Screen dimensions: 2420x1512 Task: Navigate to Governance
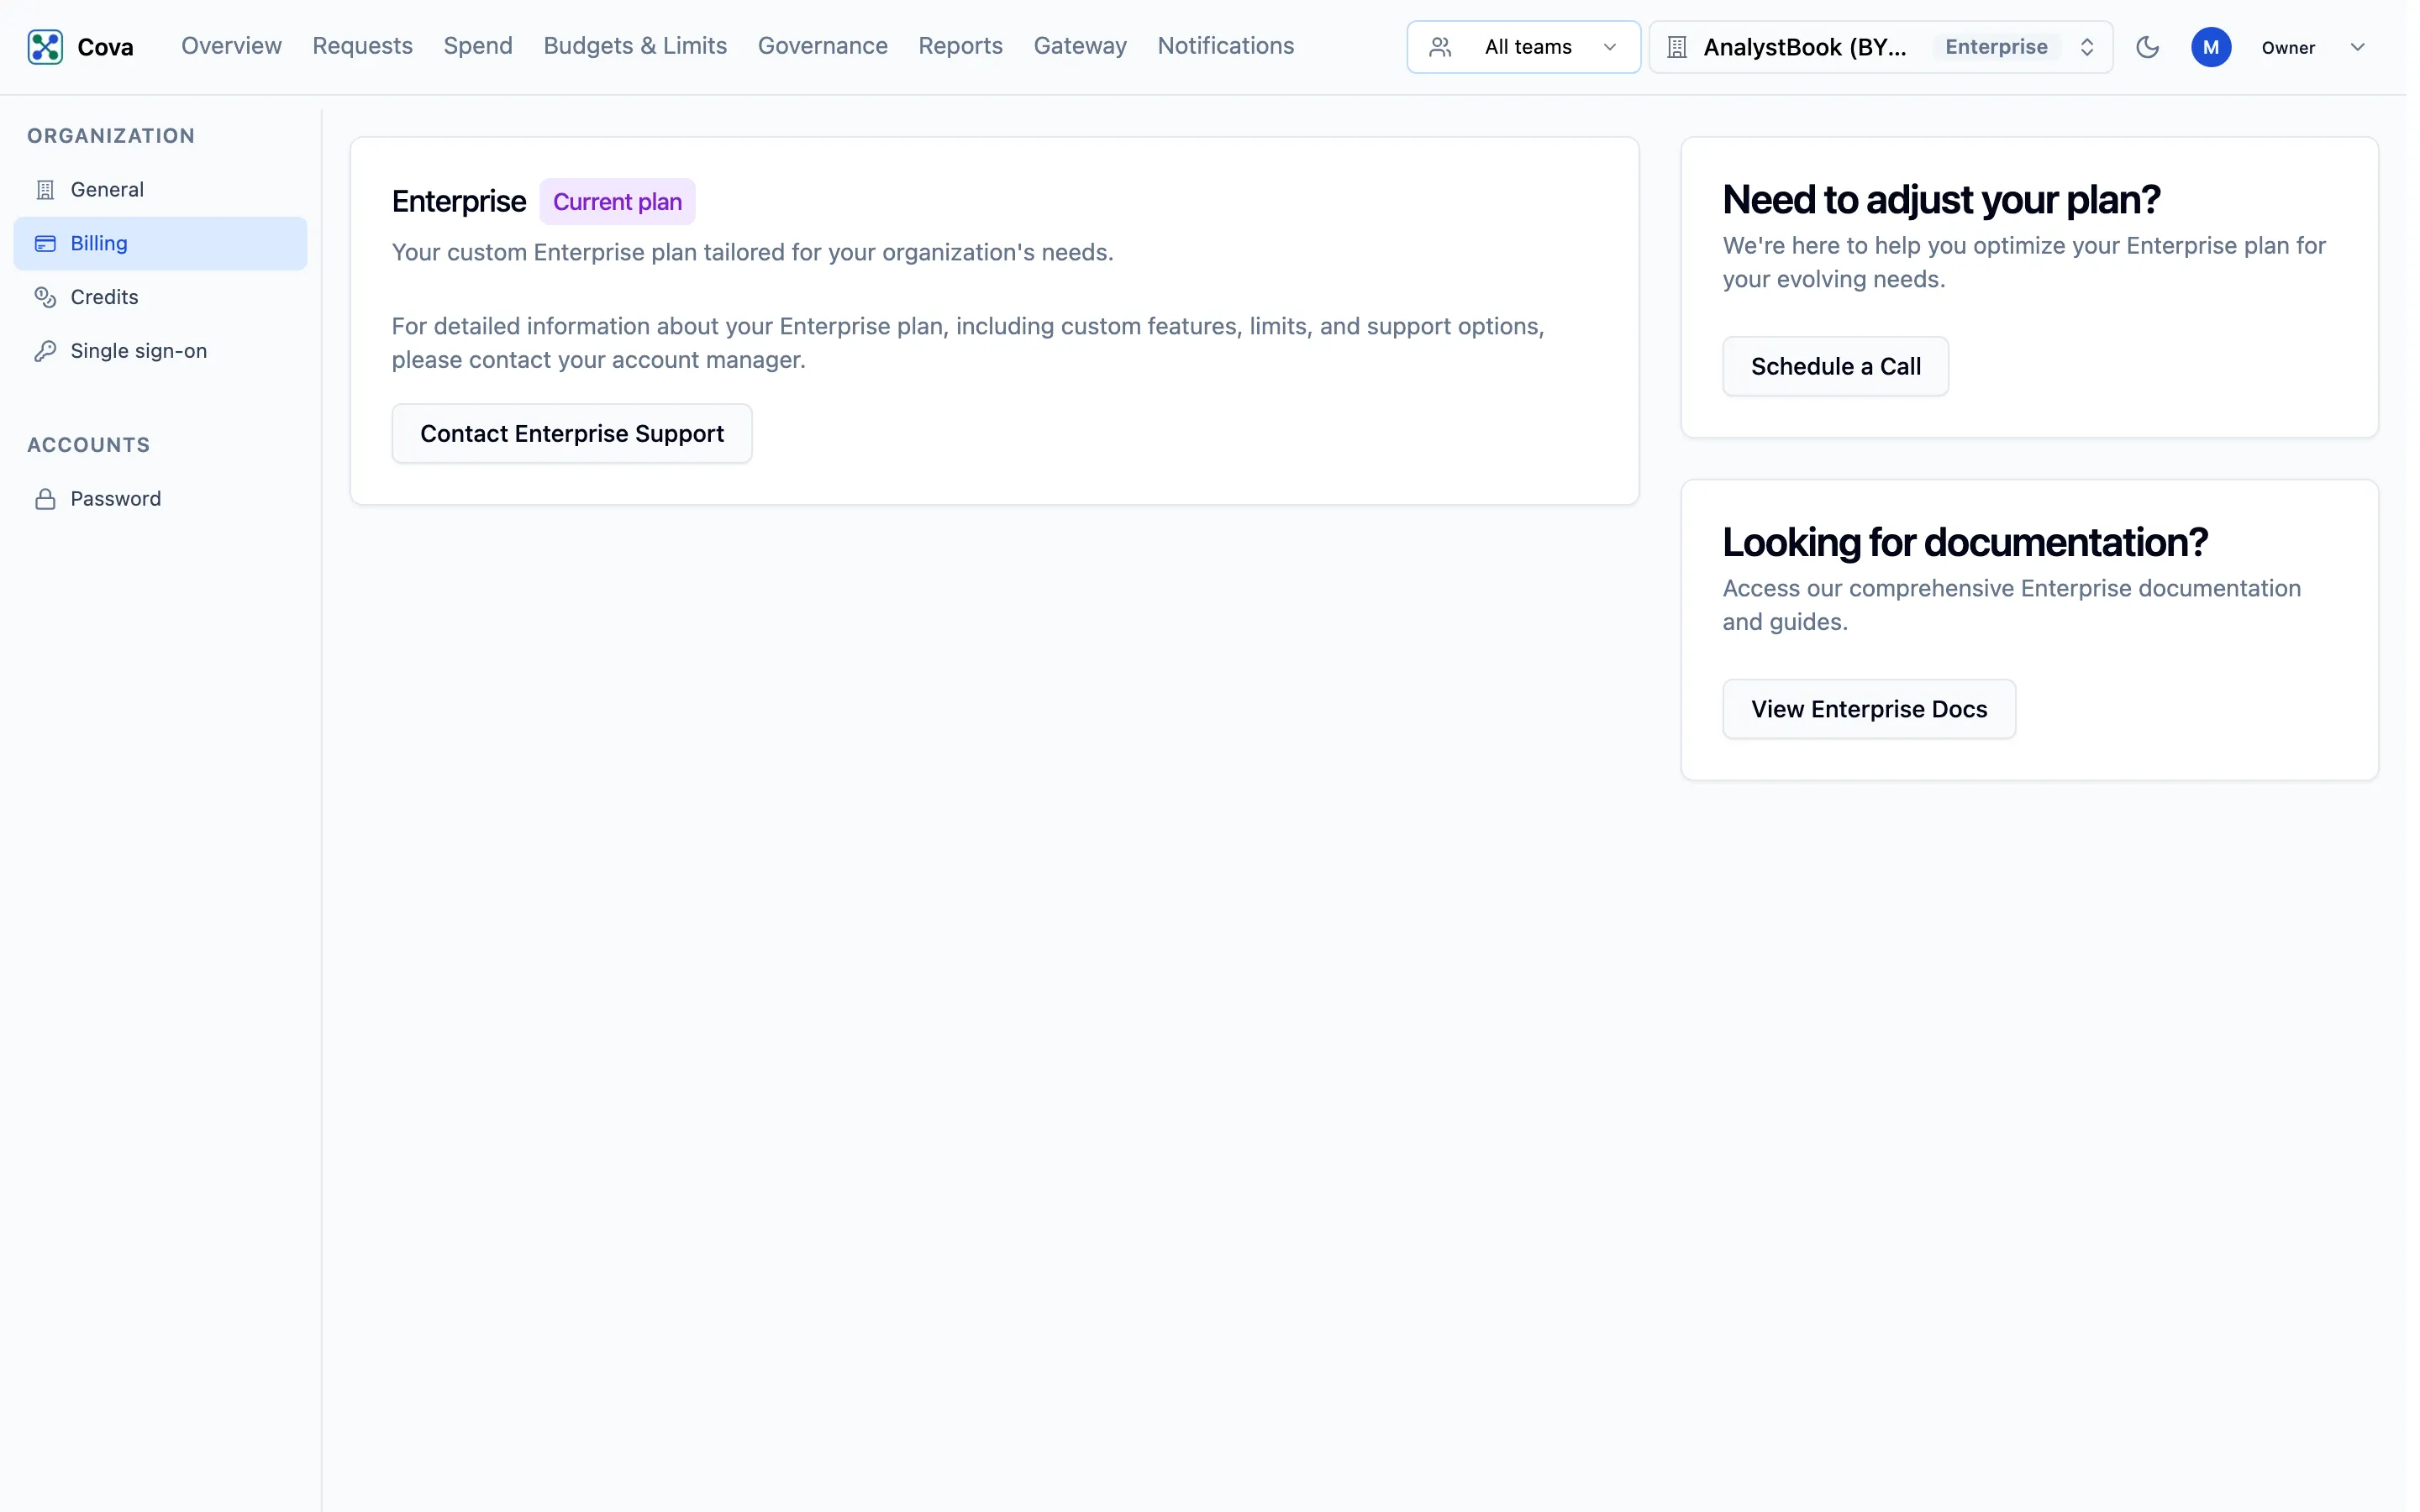822,46
